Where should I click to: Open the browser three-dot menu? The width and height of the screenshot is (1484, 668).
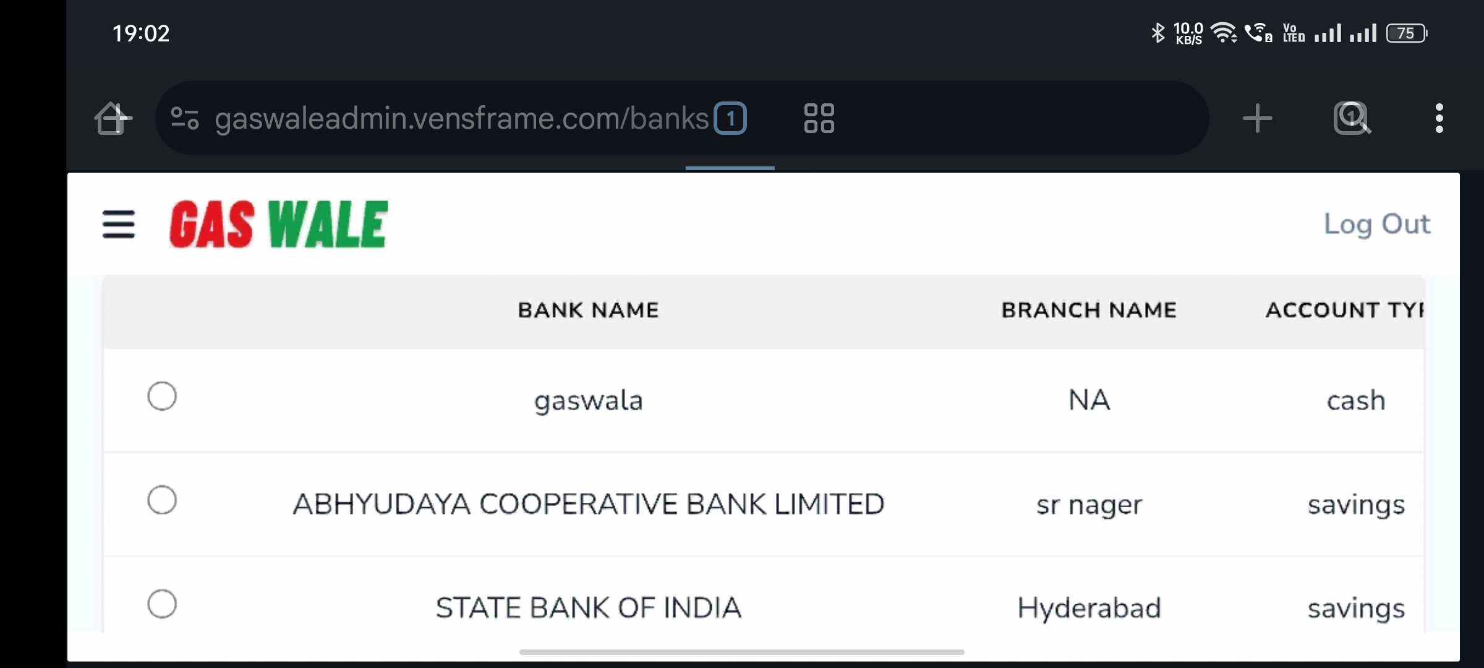coord(1439,118)
